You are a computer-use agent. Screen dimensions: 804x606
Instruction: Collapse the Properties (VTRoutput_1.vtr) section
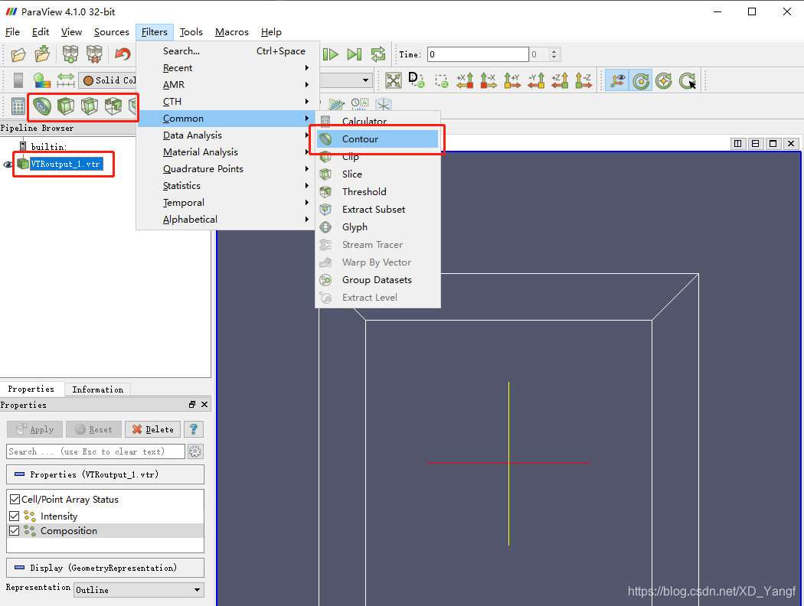(105, 474)
